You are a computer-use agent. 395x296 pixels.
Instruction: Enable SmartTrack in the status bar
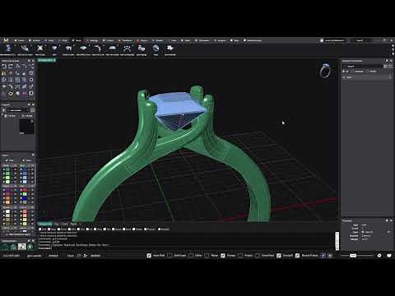(258, 255)
